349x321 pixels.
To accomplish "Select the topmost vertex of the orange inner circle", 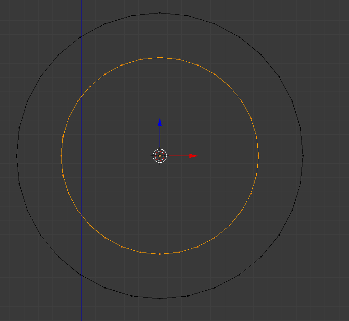I will 160,58.
